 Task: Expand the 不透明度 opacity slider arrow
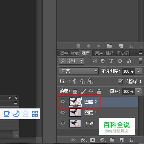(x=138, y=71)
